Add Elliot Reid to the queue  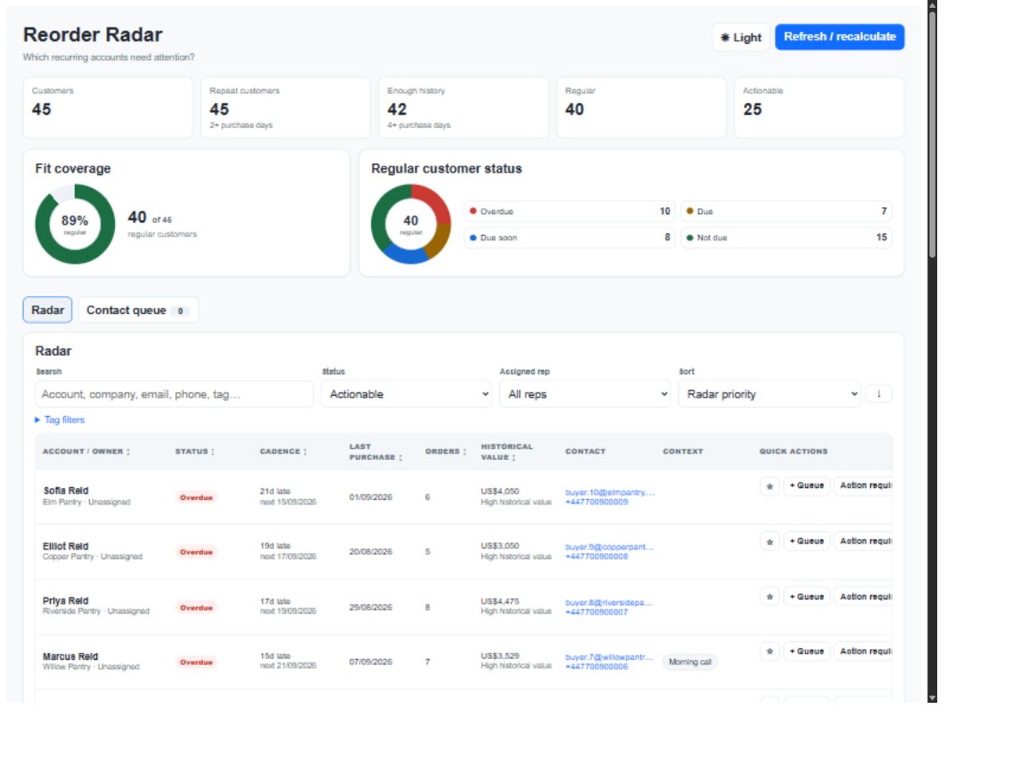[x=806, y=541]
